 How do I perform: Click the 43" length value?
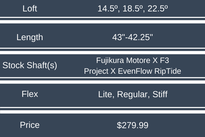click(117, 37)
